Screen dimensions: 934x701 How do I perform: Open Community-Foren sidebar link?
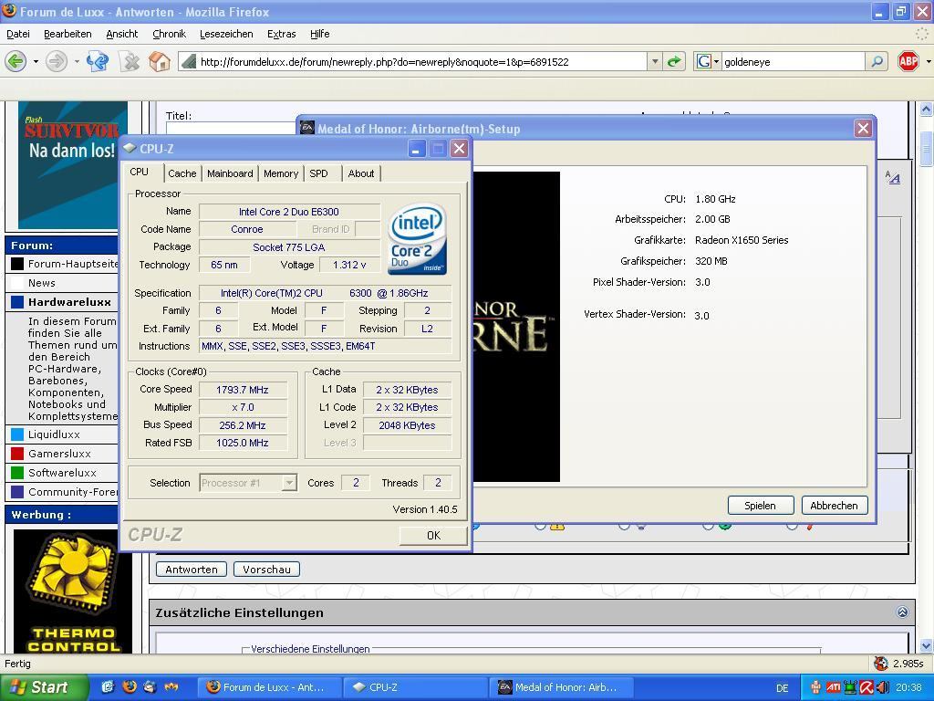coord(73,491)
